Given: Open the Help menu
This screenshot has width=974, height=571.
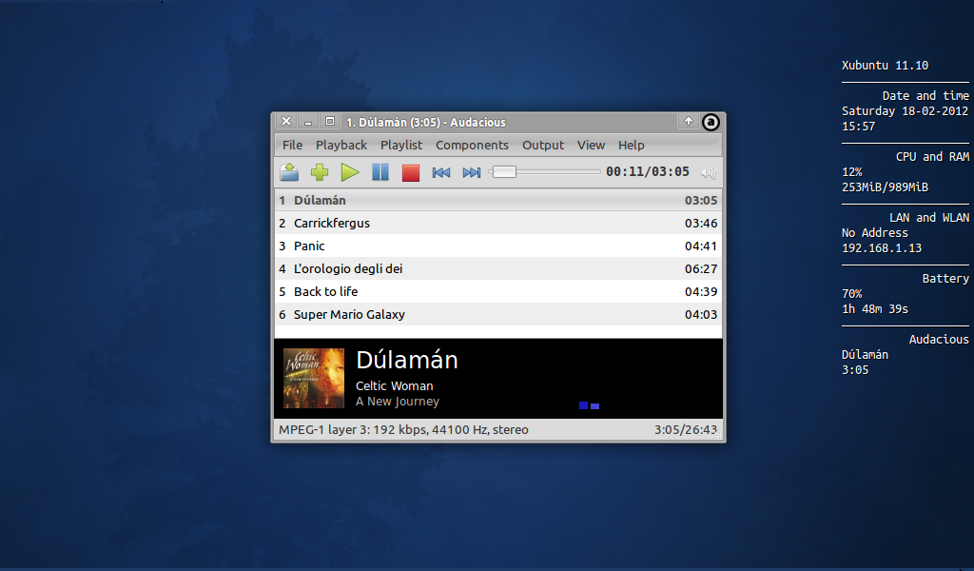Looking at the screenshot, I should point(632,145).
